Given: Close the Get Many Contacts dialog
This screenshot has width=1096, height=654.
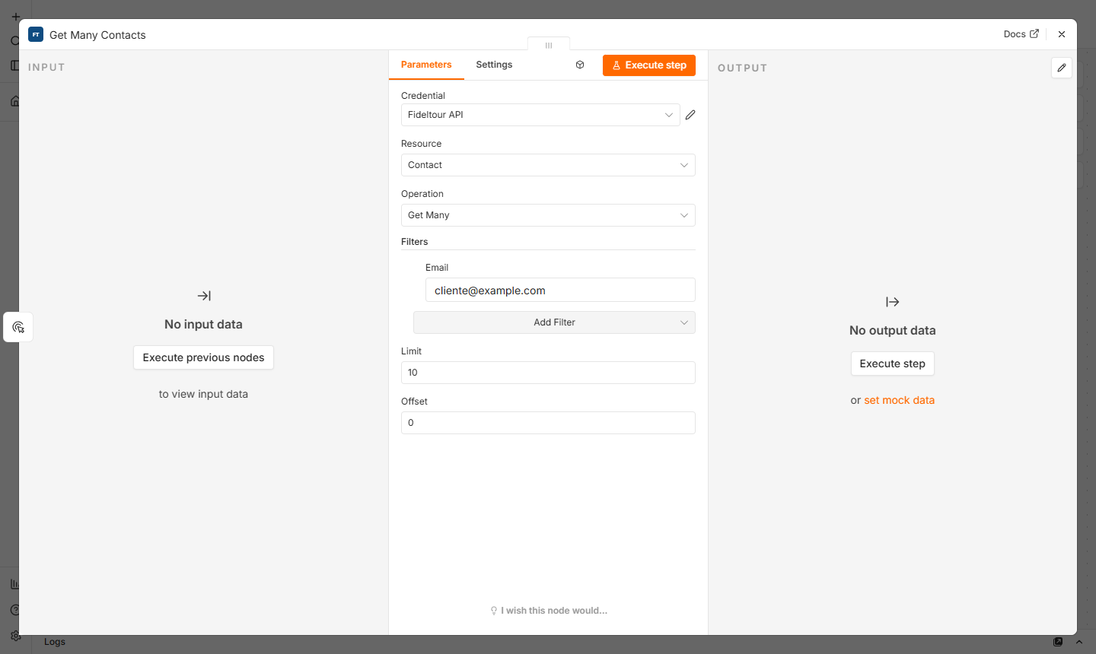Looking at the screenshot, I should [1062, 34].
